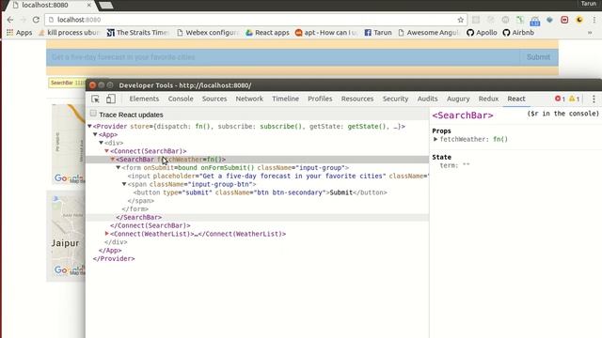Expand the Connect(WeatherList) node
This screenshot has height=338, width=602.
(x=107, y=234)
